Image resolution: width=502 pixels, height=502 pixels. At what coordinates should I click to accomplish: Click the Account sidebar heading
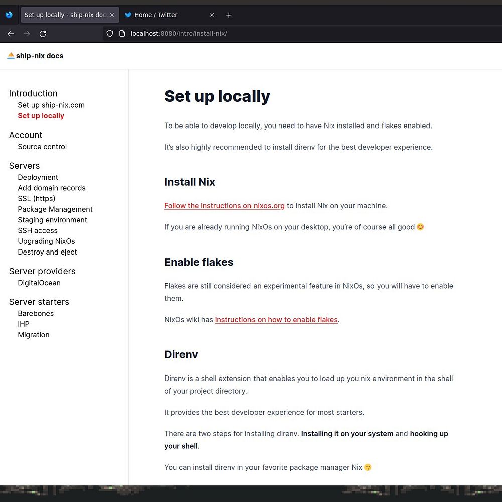click(26, 135)
